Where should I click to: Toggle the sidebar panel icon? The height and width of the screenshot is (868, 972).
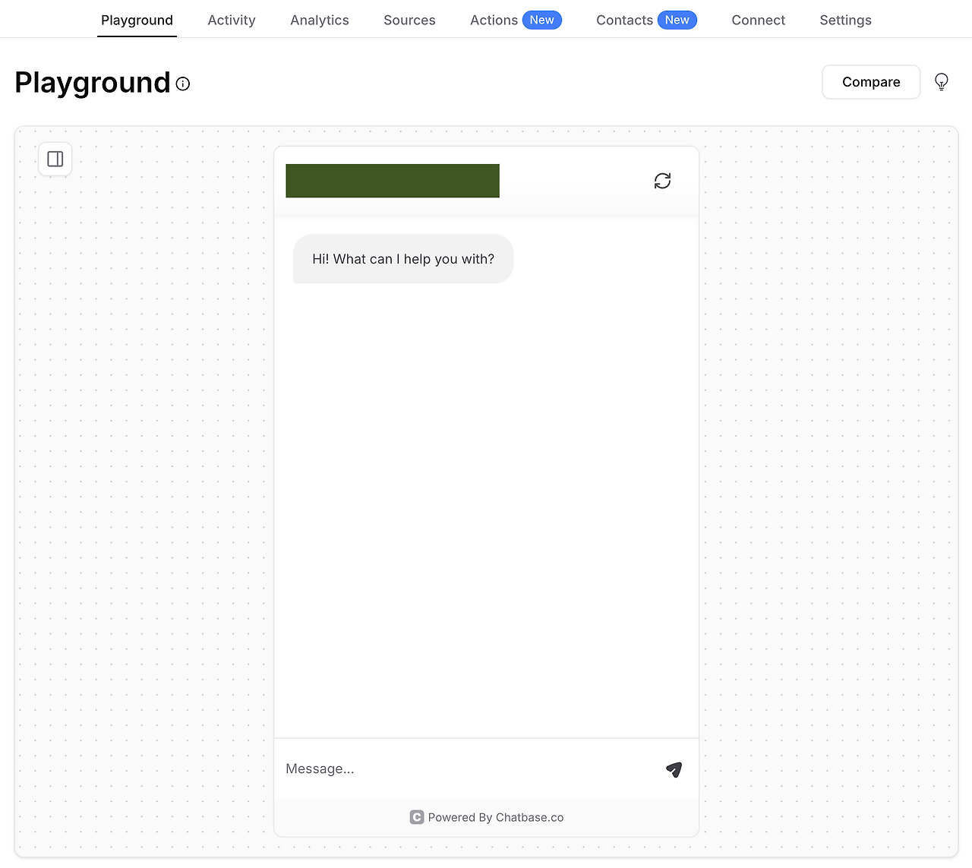tap(55, 159)
